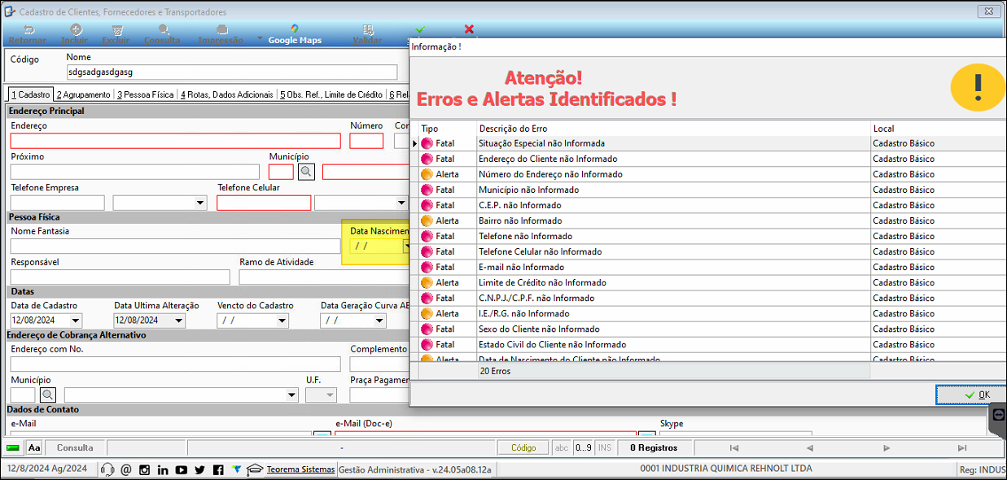Screen dimensions: 1007x480
Task: Click the Código button in bottom bar
Action: click(523, 447)
